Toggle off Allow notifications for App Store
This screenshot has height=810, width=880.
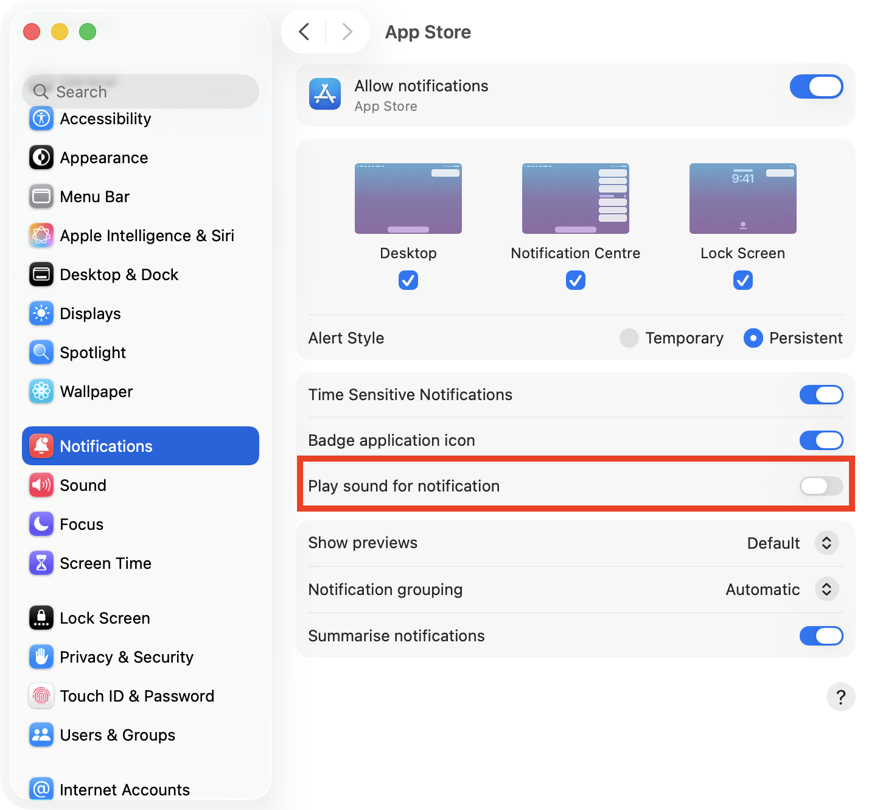pyautogui.click(x=816, y=86)
